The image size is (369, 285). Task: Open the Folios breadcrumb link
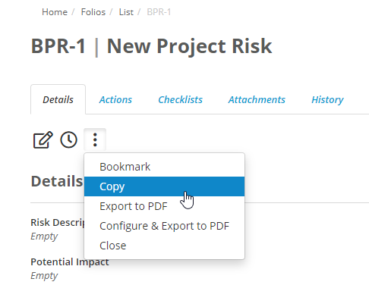[x=93, y=12]
